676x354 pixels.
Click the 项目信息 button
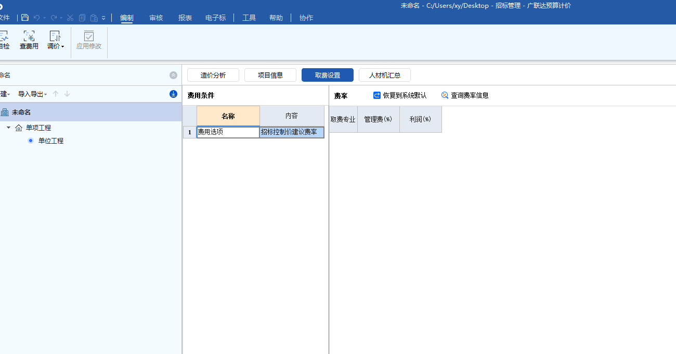coord(270,74)
